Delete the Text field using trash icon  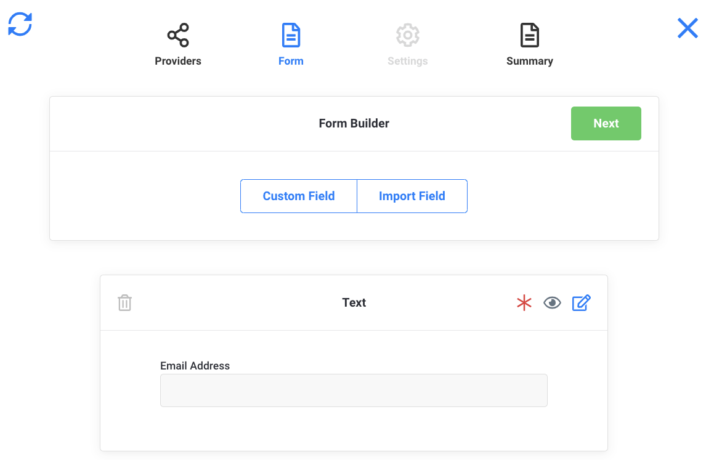[x=125, y=303]
